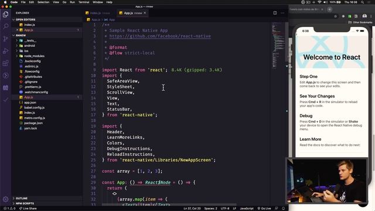Open the github.com/facebook/react-native link
The width and height of the screenshot is (375, 211).
click(160, 36)
